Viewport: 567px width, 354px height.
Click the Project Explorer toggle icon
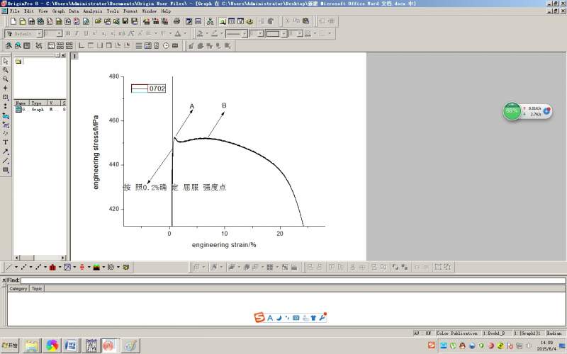point(223,21)
